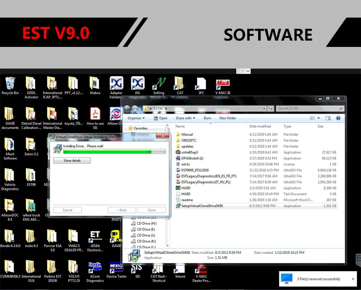Open the change view options arrow

(319, 118)
